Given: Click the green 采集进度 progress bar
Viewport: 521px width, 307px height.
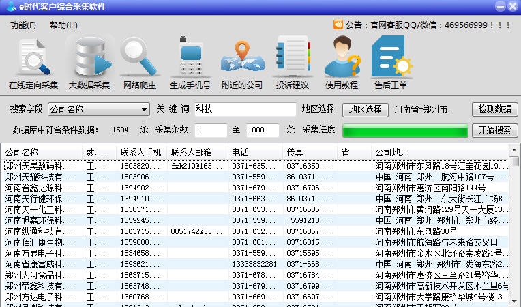Looking at the screenshot, I should click(405, 130).
